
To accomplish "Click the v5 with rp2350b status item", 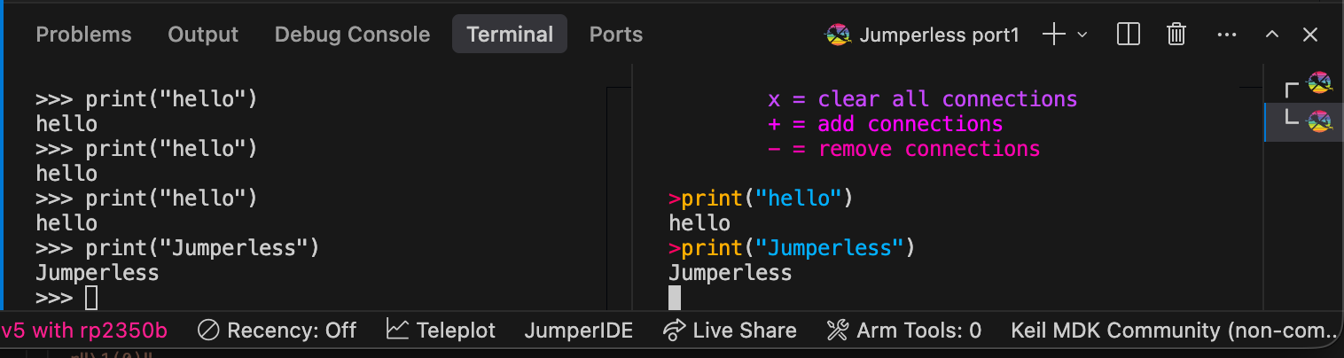I will (x=84, y=331).
